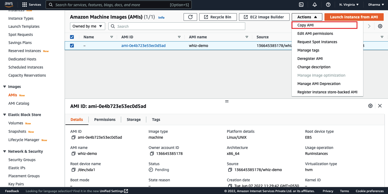388x194 pixels.
Task: Open the AWS home logo
Action: (x=9, y=4)
